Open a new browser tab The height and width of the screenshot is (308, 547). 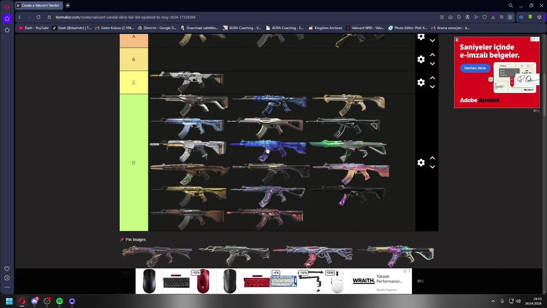point(68,6)
